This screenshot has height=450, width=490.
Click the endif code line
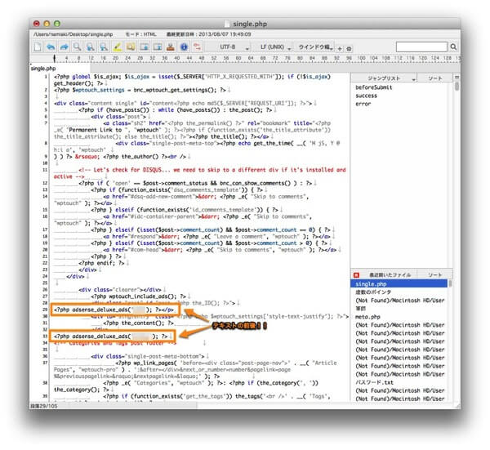[101, 264]
